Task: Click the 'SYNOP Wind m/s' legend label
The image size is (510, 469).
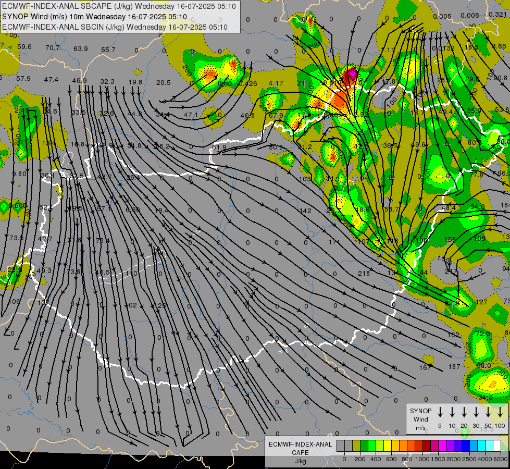Action: click(x=420, y=419)
